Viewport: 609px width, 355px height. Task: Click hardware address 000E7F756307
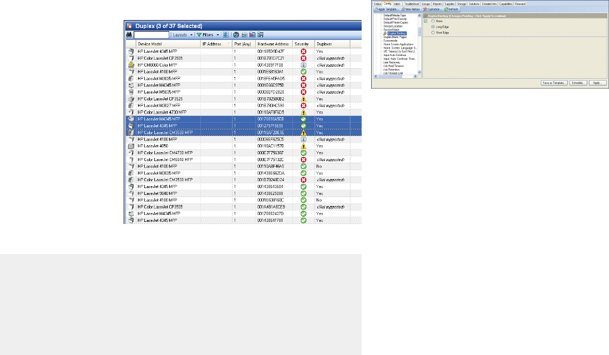point(270,153)
